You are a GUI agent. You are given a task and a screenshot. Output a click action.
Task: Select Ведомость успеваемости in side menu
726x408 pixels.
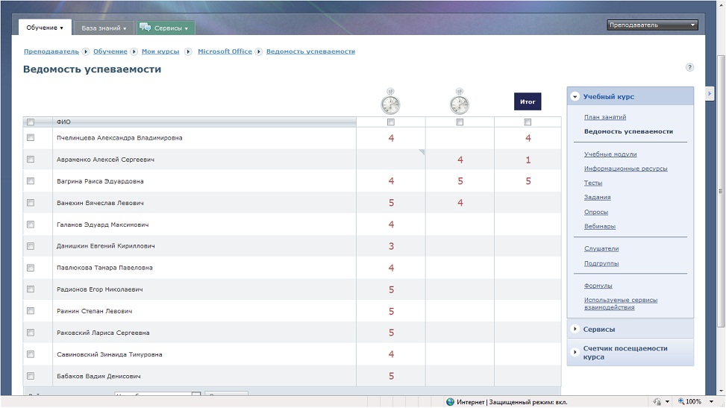628,131
